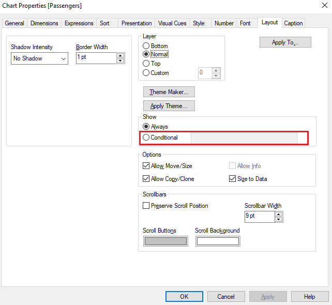Uncheck Allow Move/Size checkbox
Viewport: 332px width, 305px height.
[x=146, y=166]
